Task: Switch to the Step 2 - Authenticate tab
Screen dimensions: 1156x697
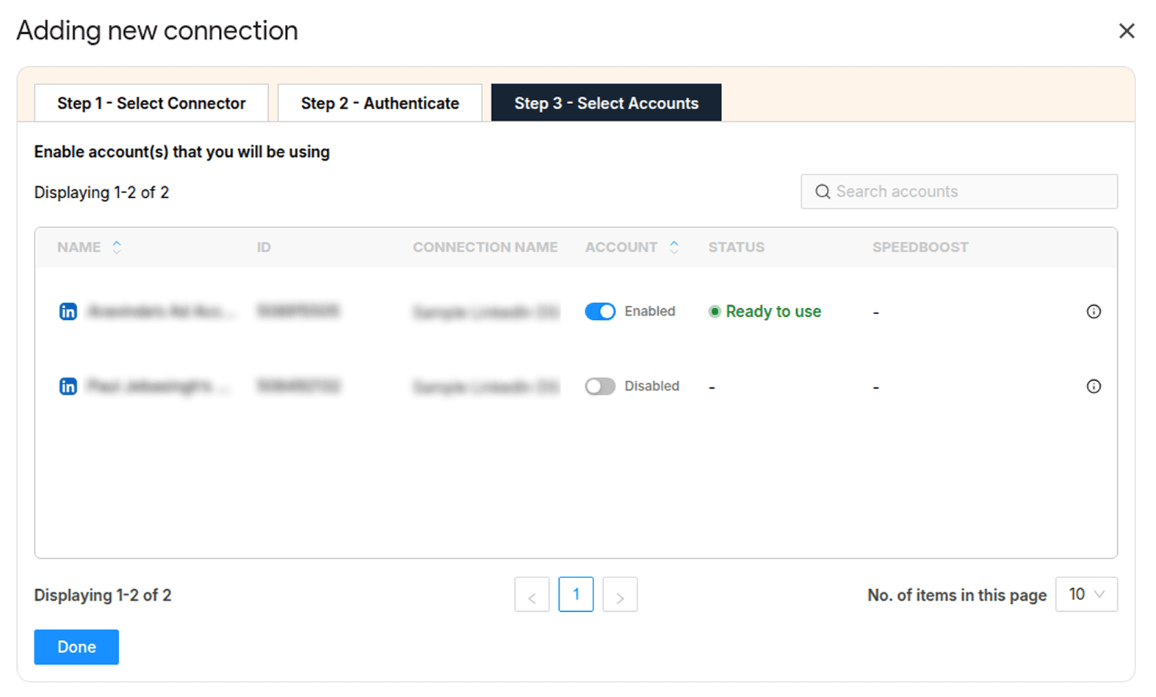Action: click(x=379, y=103)
